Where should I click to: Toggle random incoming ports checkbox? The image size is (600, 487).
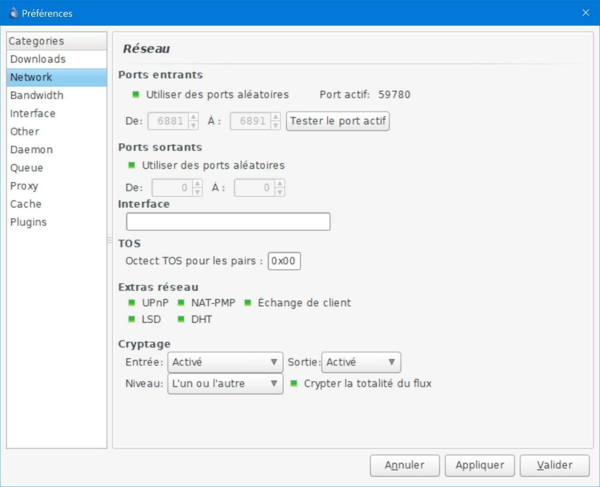pos(136,95)
